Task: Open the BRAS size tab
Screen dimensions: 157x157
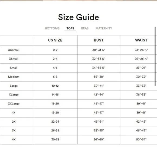Action: click(x=85, y=28)
